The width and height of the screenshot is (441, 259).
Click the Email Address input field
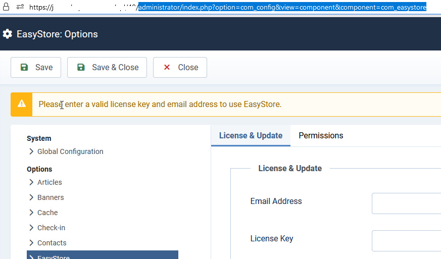click(406, 203)
